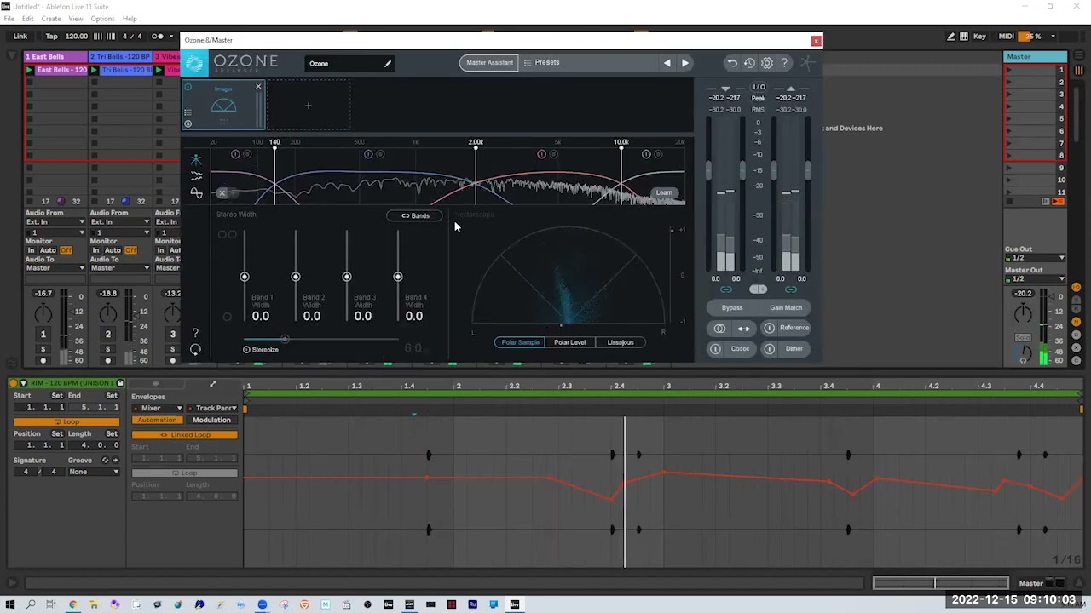Open the Edit menu

click(28, 19)
